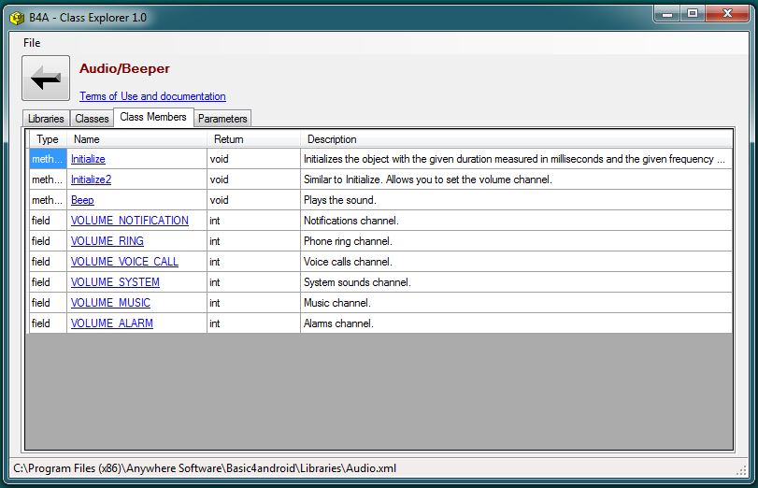Open the Parameters tab
The image size is (758, 488).
tap(222, 119)
